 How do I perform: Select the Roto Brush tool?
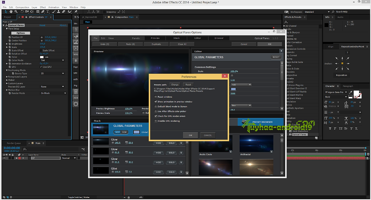[x=70, y=12]
